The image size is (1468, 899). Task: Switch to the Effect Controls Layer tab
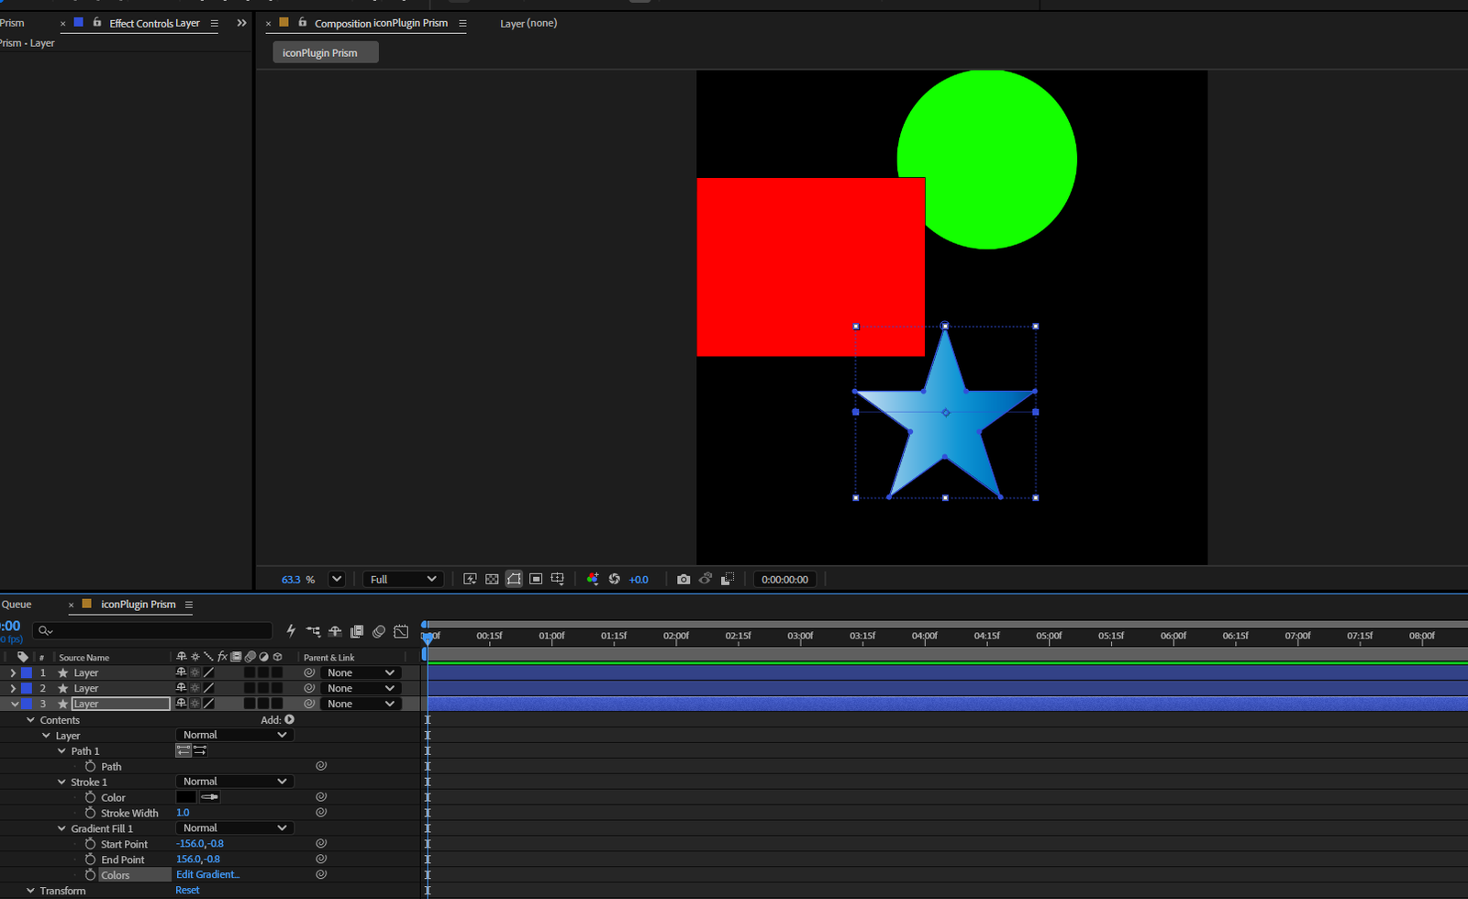[154, 23]
